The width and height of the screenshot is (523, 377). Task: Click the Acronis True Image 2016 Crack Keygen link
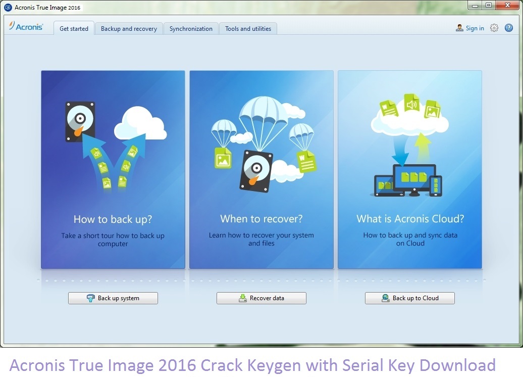pos(252,365)
